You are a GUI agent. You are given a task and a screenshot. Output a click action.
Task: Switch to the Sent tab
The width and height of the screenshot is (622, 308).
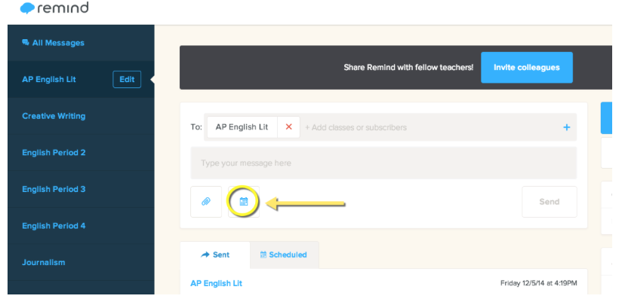pyautogui.click(x=215, y=255)
